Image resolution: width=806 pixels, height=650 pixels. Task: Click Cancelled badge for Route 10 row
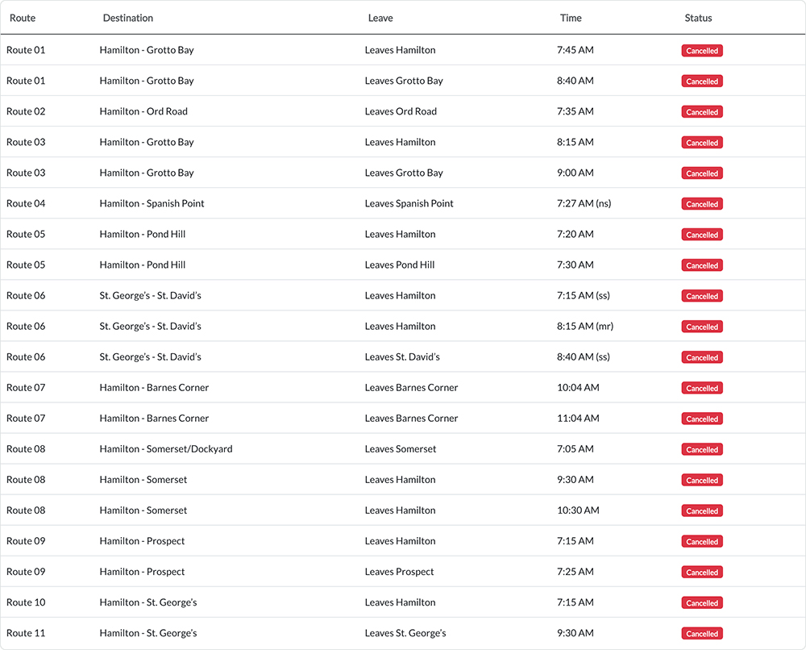[702, 603]
